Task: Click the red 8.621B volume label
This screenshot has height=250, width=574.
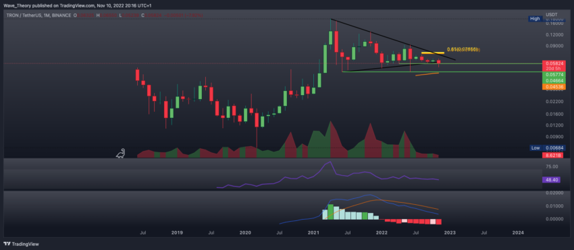Action: [x=553, y=156]
